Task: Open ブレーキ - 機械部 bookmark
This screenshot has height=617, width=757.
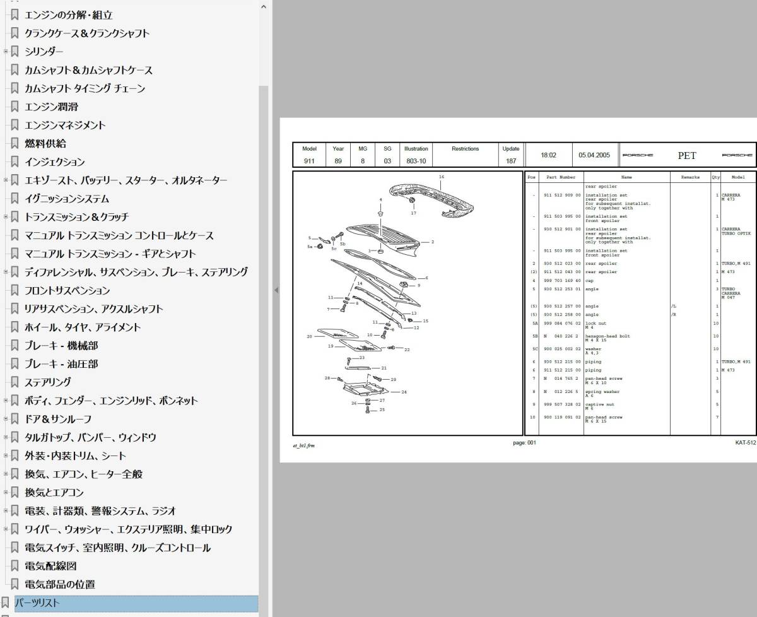Action: [61, 346]
